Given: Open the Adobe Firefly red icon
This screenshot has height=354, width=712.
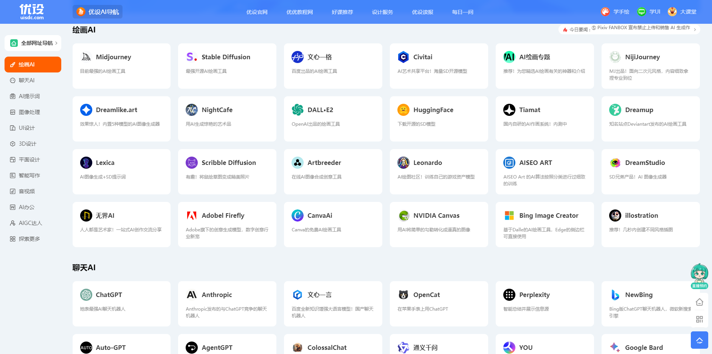Looking at the screenshot, I should tap(192, 215).
